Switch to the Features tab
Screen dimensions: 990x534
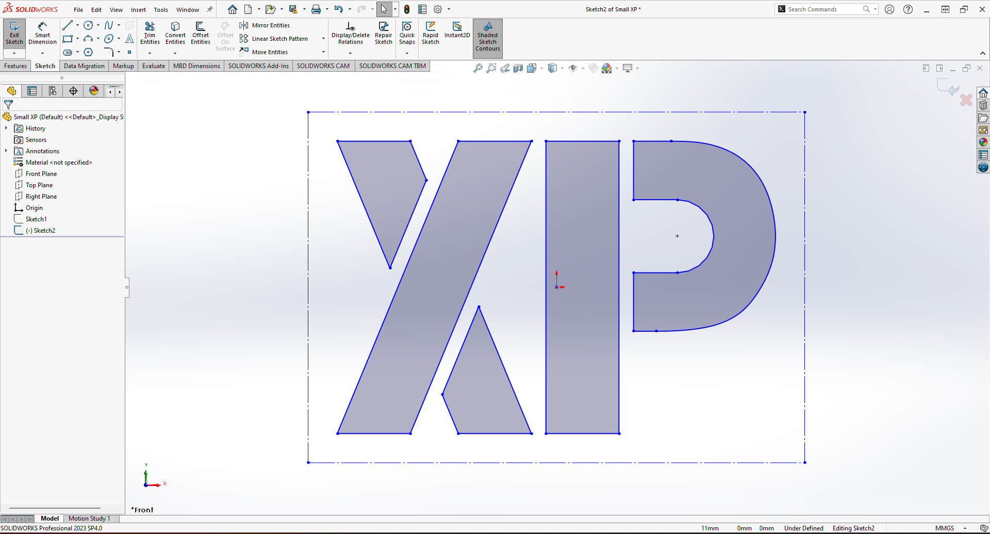15,66
